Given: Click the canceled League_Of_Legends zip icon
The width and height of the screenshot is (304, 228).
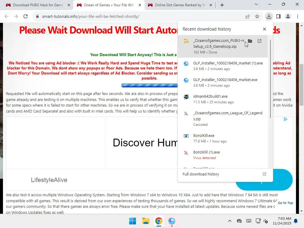Looking at the screenshot, I should click(186, 113).
